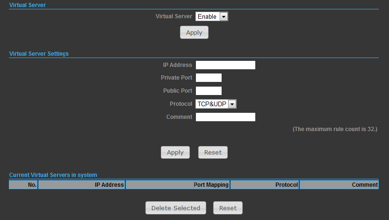Image resolution: width=389 pixels, height=220 pixels.
Task: Click the No. column header
Action: [23, 185]
